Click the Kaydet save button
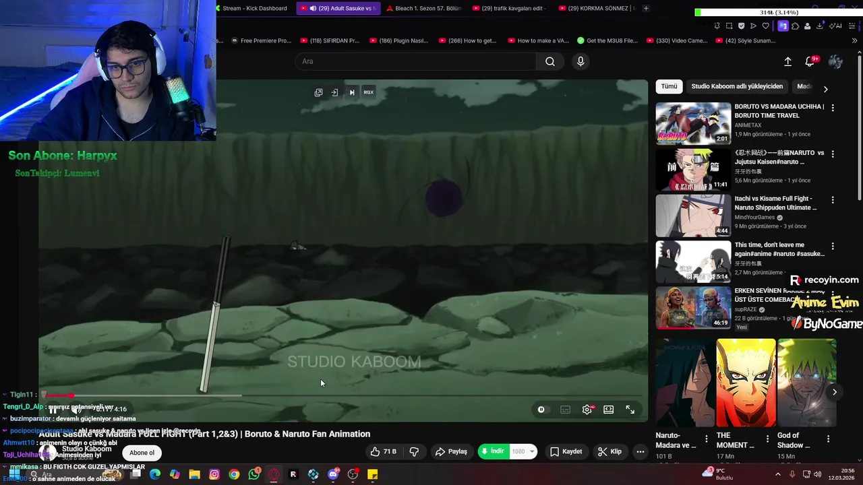863x485 pixels. [x=566, y=451]
